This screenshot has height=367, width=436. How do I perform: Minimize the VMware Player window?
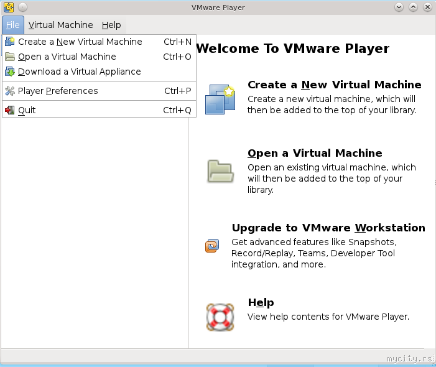399,7
